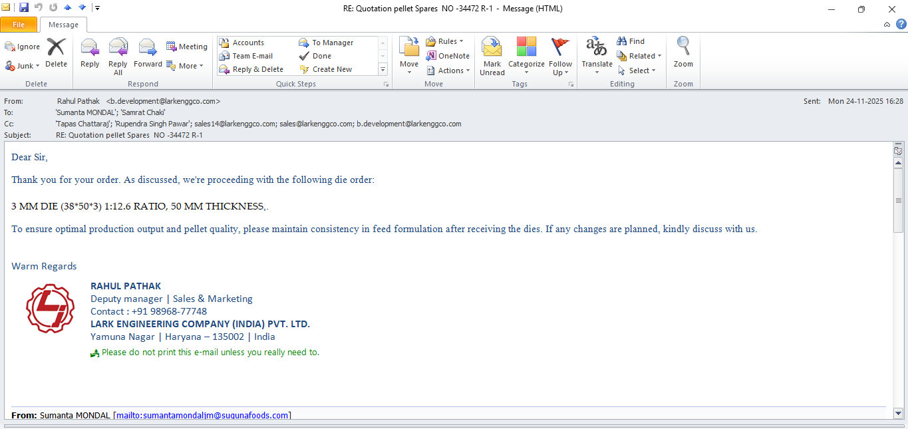Click the sumantamondaljm mailto link

pos(203,415)
